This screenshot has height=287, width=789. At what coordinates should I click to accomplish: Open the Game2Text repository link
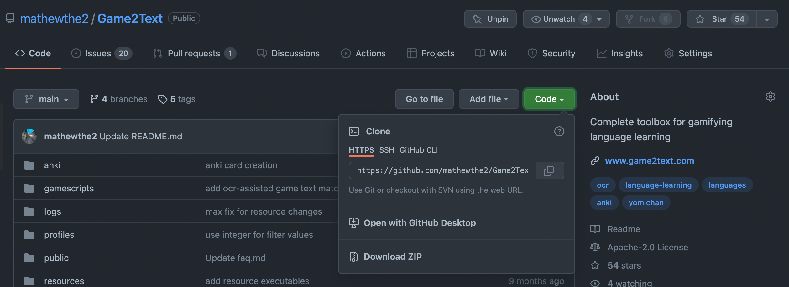coord(130,18)
